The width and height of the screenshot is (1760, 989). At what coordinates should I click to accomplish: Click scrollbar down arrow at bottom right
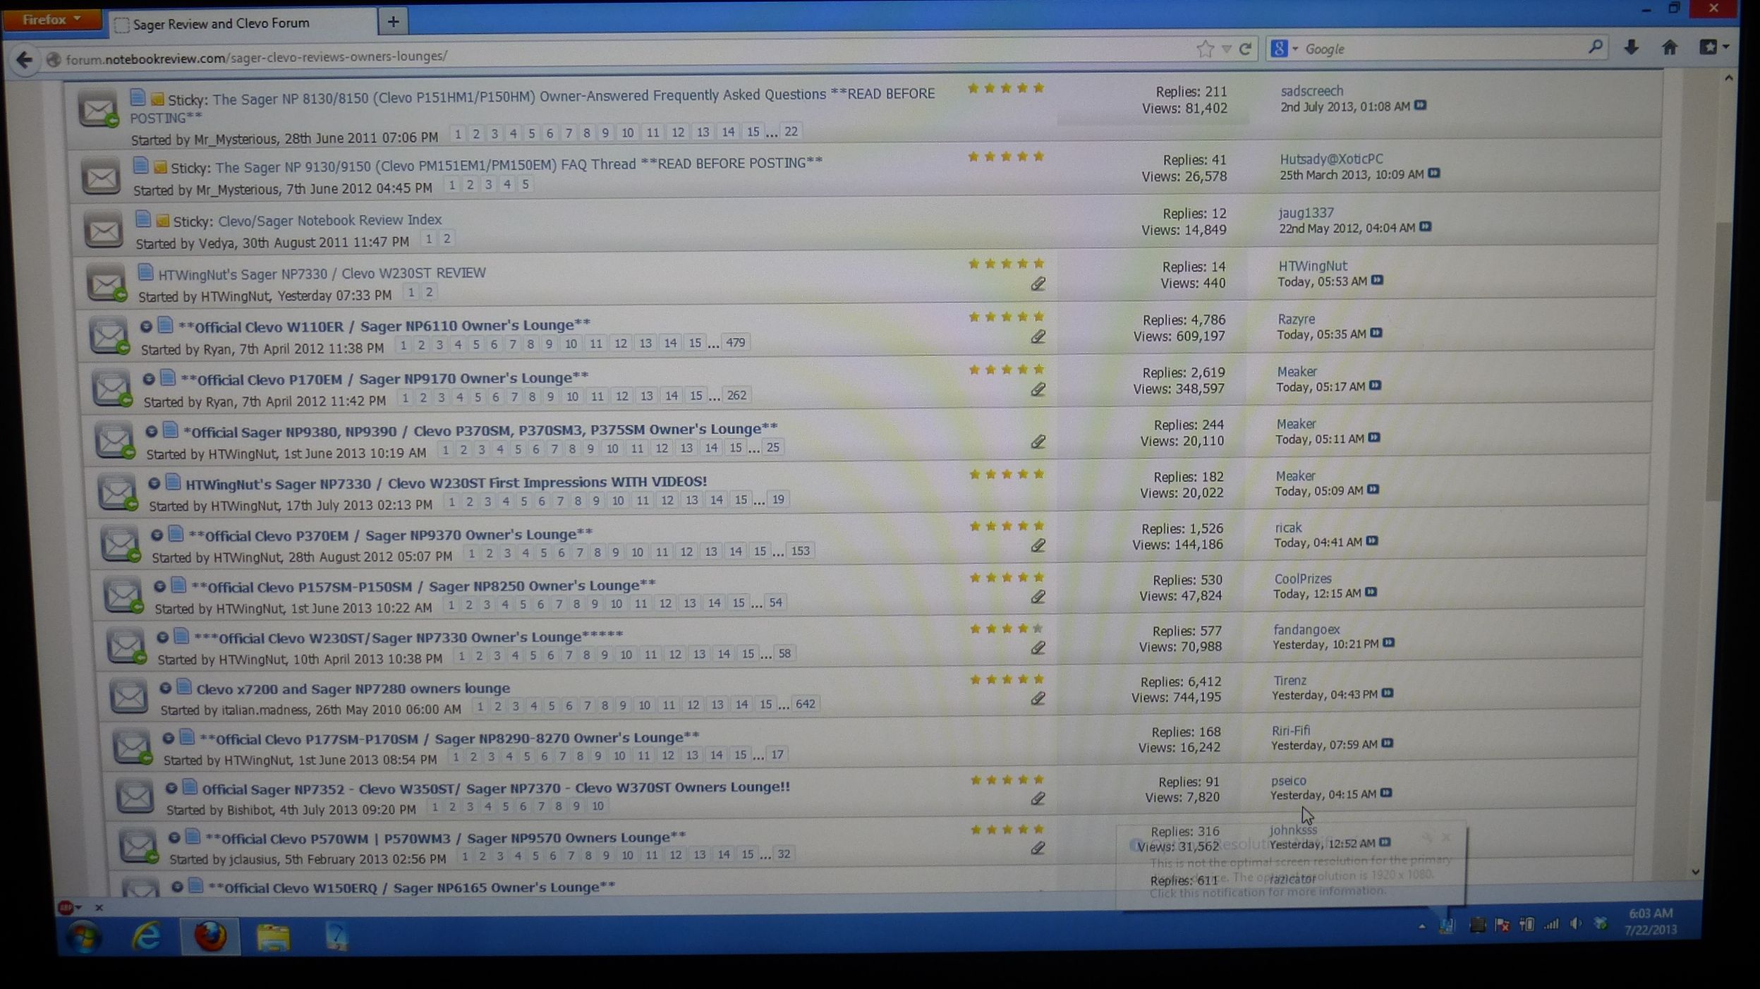point(1696,873)
